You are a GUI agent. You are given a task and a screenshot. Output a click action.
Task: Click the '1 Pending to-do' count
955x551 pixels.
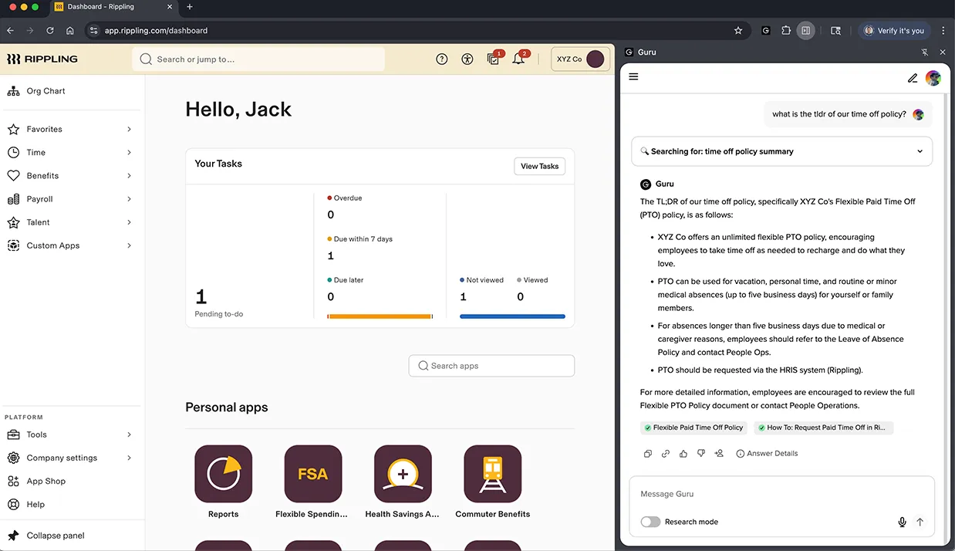tap(201, 297)
